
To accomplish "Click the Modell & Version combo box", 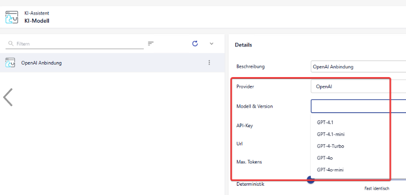I will click(x=358, y=106).
